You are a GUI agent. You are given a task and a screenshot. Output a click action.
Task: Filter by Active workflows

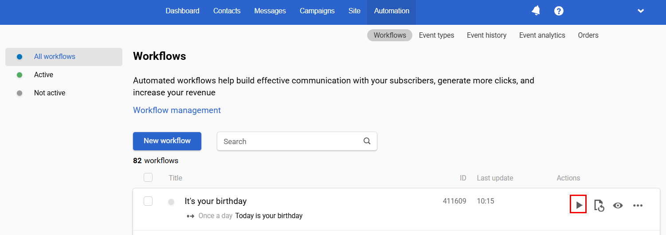[x=43, y=74]
